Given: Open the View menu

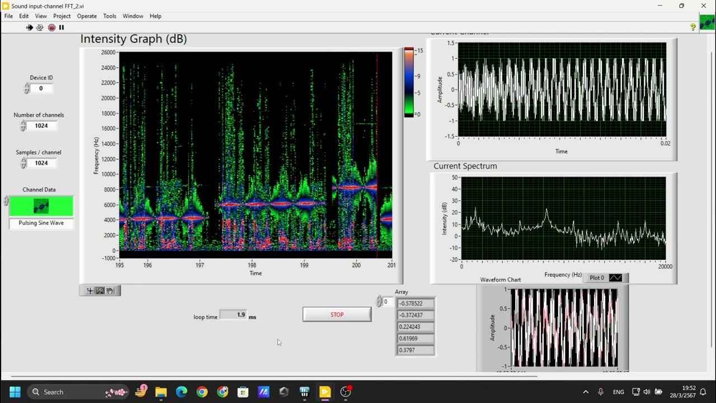Looking at the screenshot, I should [x=41, y=16].
